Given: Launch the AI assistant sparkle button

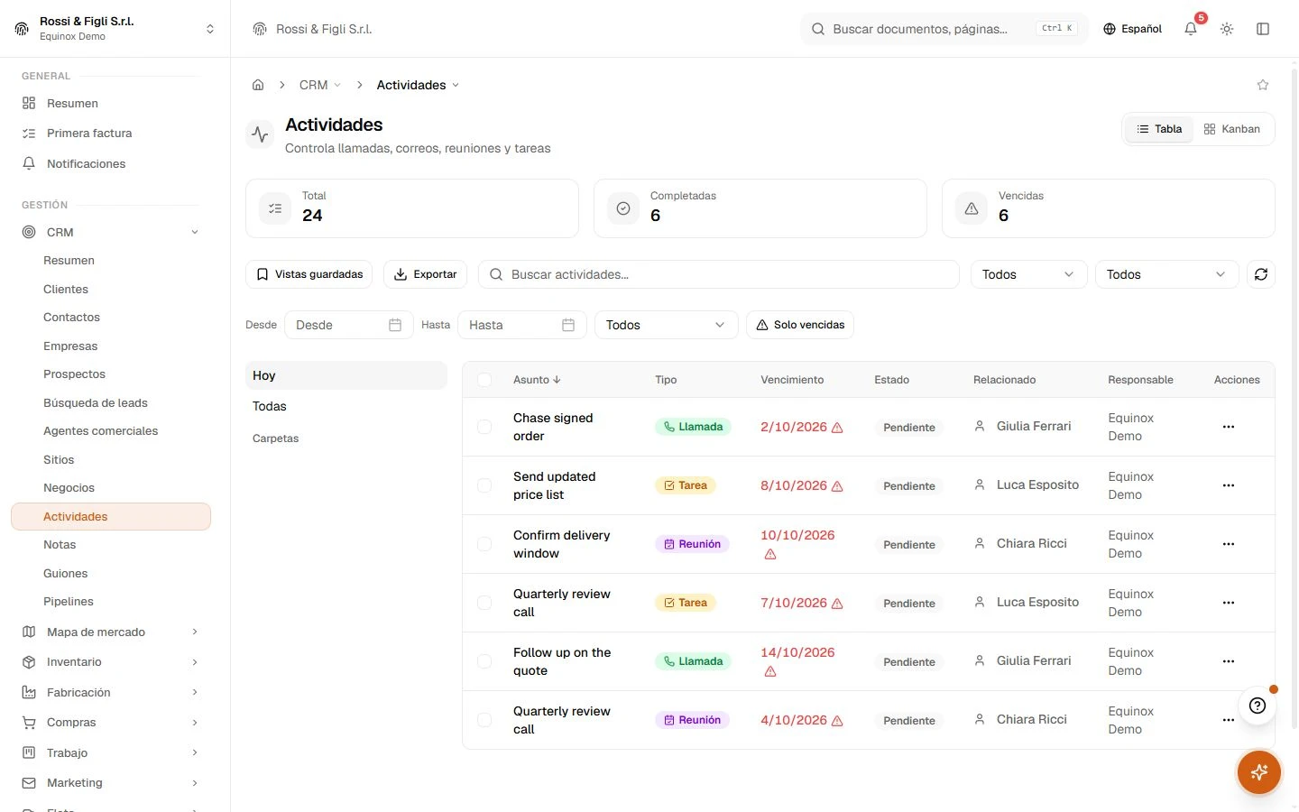Looking at the screenshot, I should [x=1259, y=772].
